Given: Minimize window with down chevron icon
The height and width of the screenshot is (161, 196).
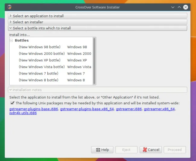Looking at the screenshot, I should 173,7.
